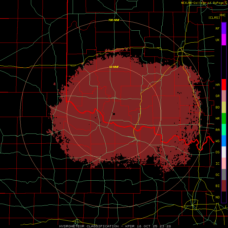Click the pink GR legend color swatch
The height and width of the screenshot is (228, 228).
[224, 96]
